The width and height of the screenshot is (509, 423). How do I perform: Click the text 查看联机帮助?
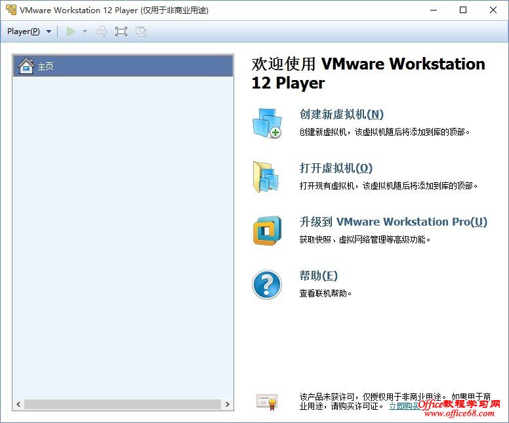pos(325,293)
